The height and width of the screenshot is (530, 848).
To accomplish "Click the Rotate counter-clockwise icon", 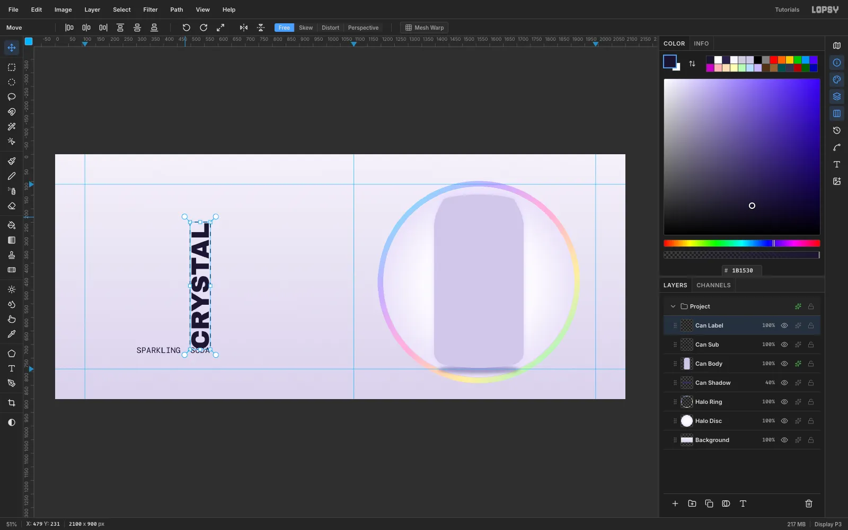I will [187, 28].
